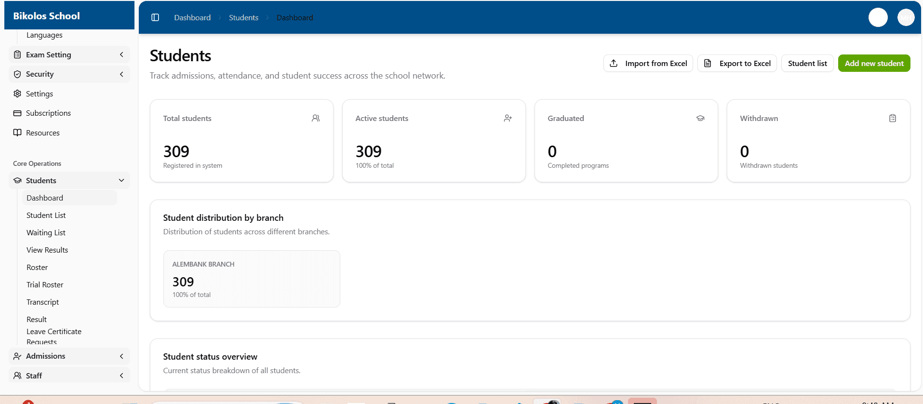Click Import from Excel button
The height and width of the screenshot is (404, 923).
pos(648,63)
